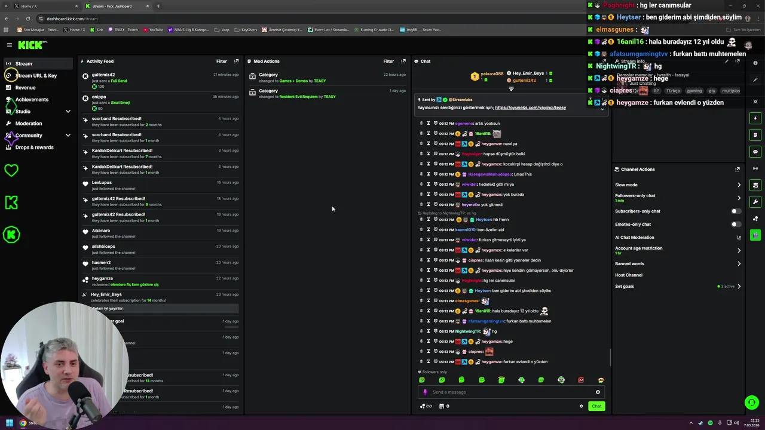Image resolution: width=765 pixels, height=430 pixels.
Task: Open Revenue in the sidebar
Action: (x=25, y=88)
